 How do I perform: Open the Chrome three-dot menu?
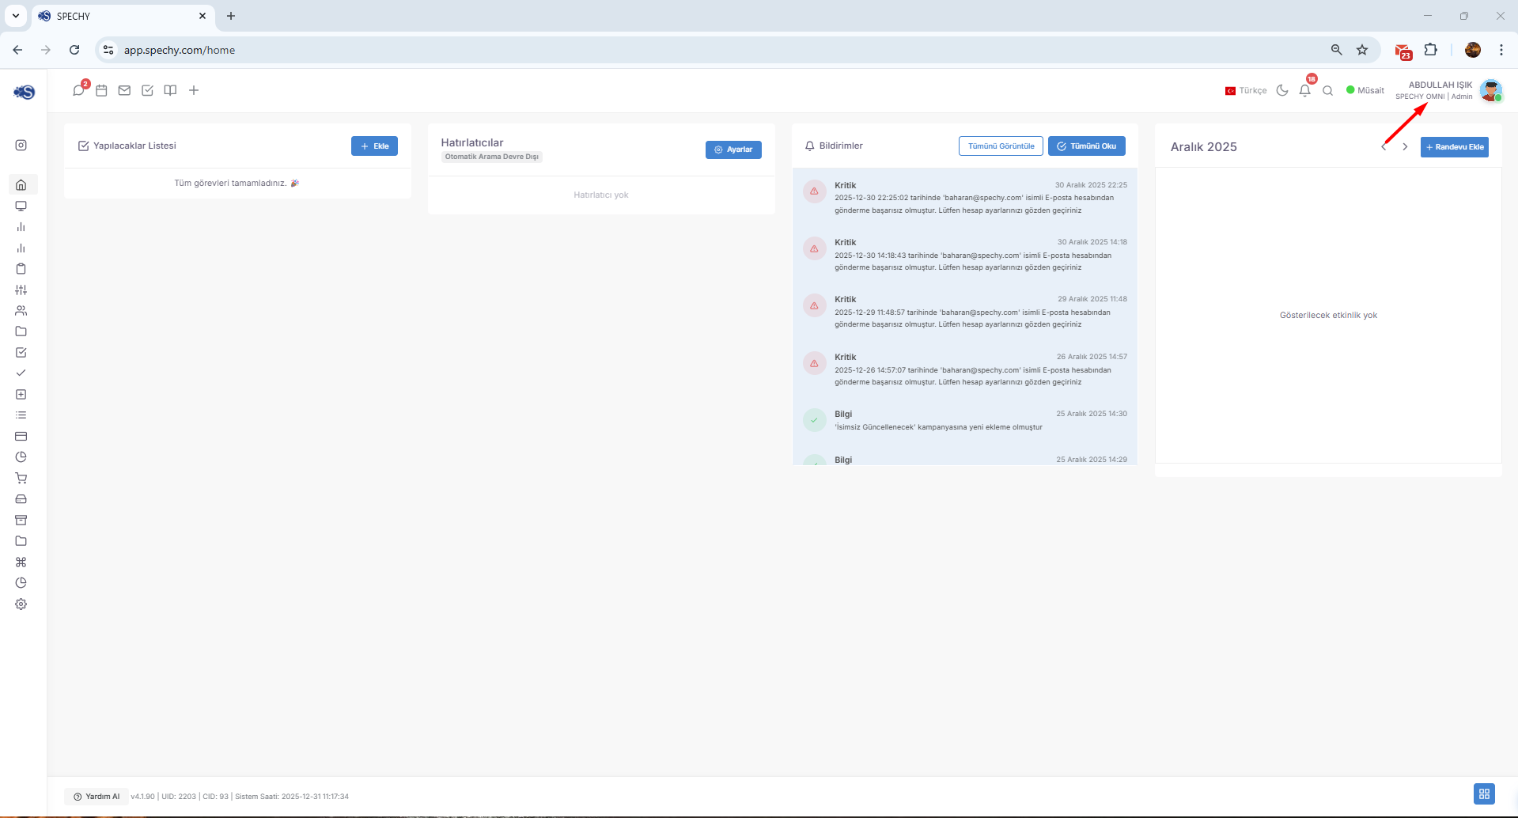click(x=1501, y=50)
